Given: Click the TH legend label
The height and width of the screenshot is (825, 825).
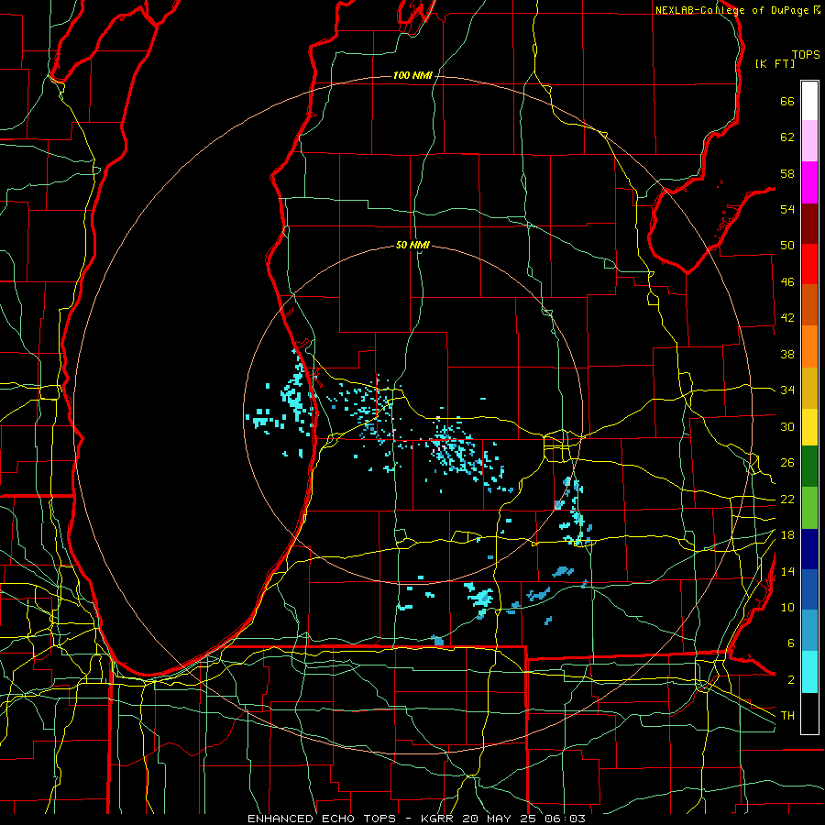Looking at the screenshot, I should [787, 715].
